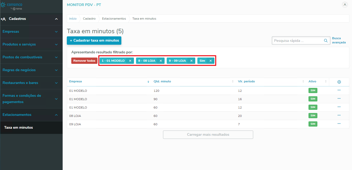Viewport: 352px width, 170px height.
Task: Expand Restaurantes e bares submenu
Action: pyautogui.click(x=56, y=83)
